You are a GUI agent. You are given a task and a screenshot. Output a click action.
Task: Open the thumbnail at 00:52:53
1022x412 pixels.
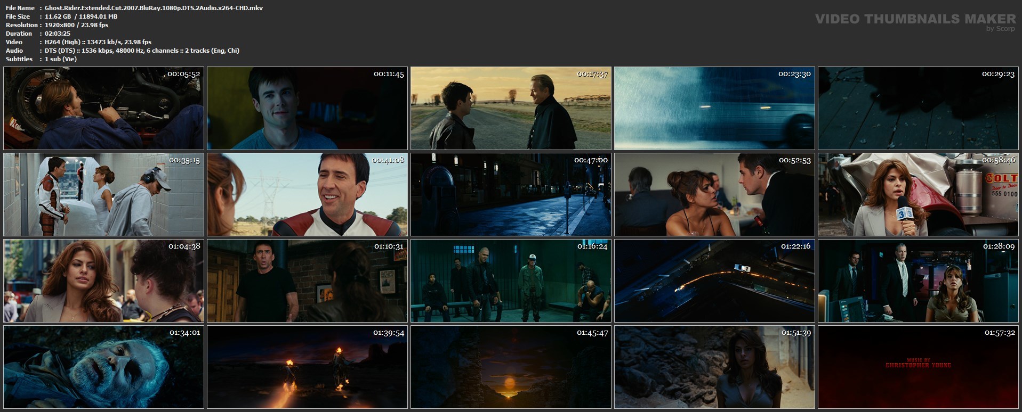714,194
